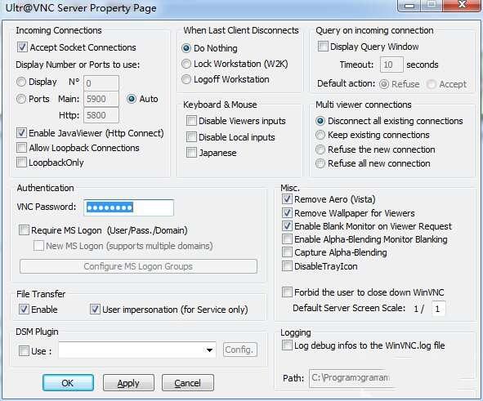Click the query Timeout seconds field
This screenshot has height=401, width=483.
[391, 65]
